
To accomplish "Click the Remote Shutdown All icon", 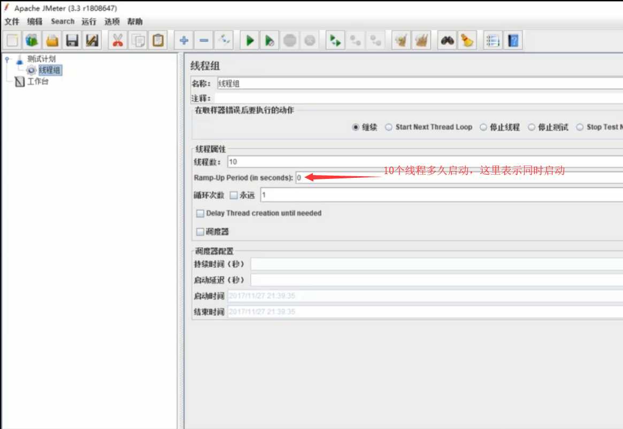I will coord(375,40).
